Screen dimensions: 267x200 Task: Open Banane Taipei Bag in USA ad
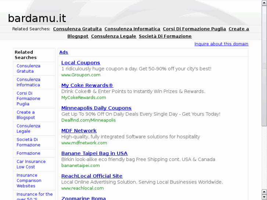[94, 153]
